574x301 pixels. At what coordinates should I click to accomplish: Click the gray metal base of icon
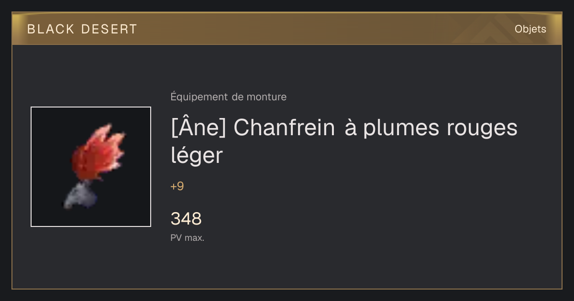click(x=80, y=196)
